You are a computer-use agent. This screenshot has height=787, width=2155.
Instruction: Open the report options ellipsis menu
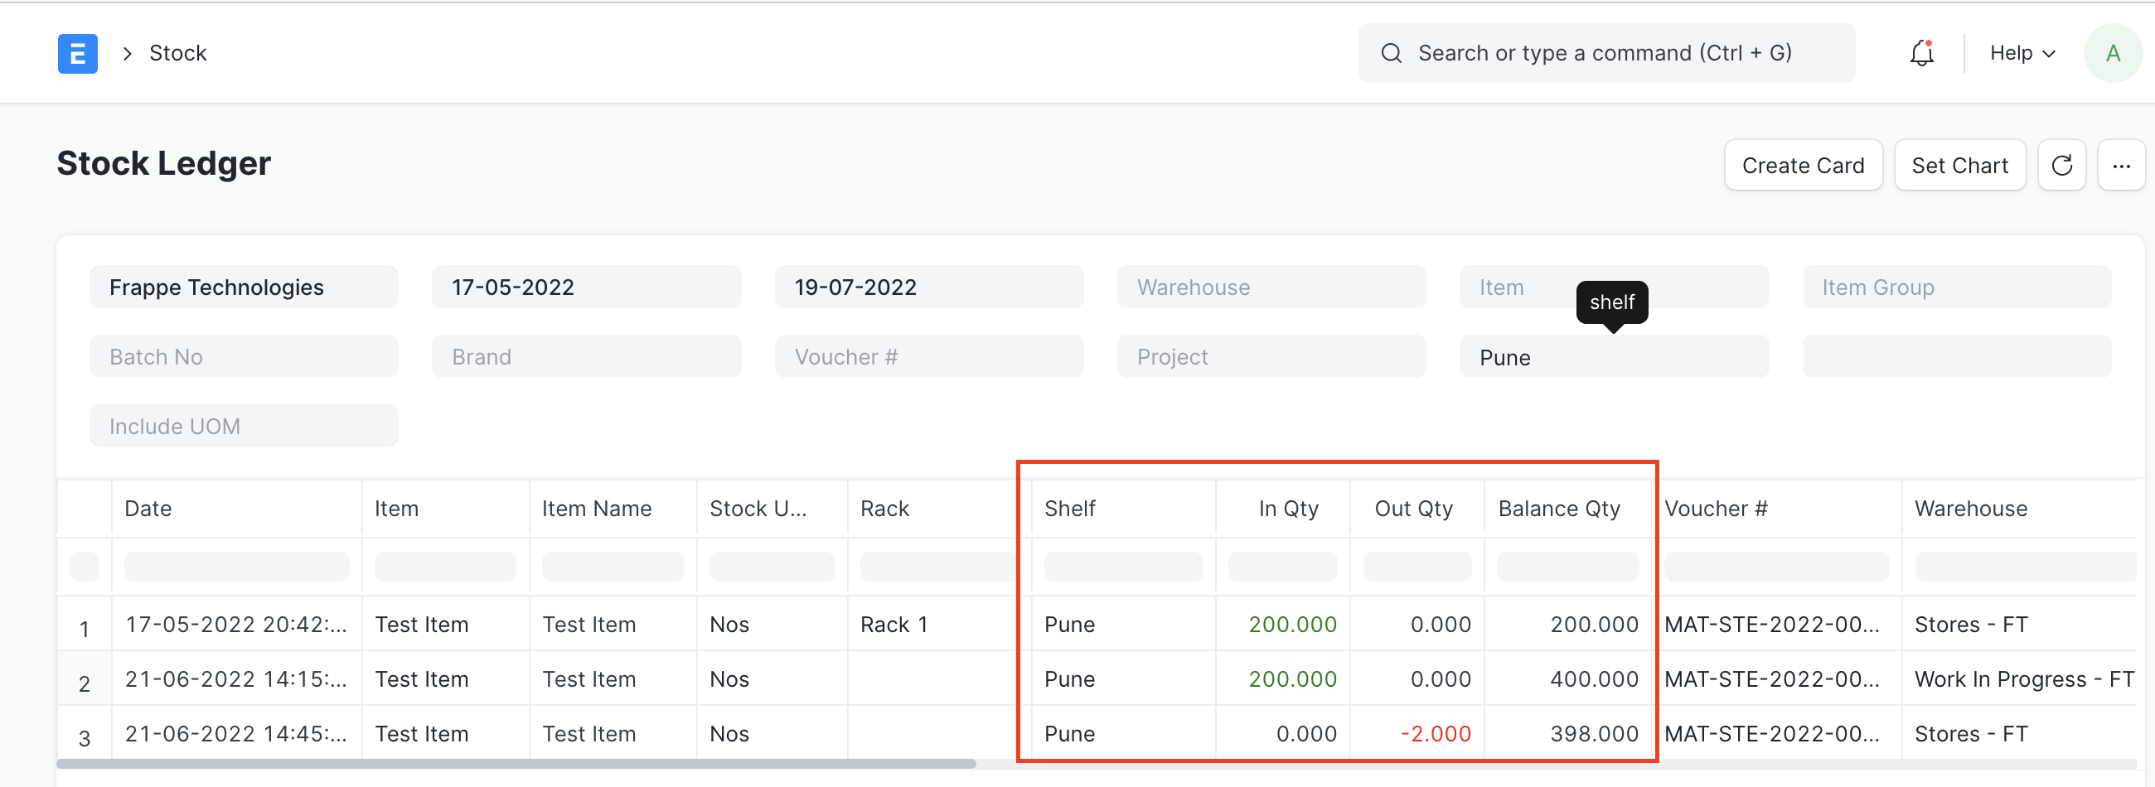[2122, 165]
